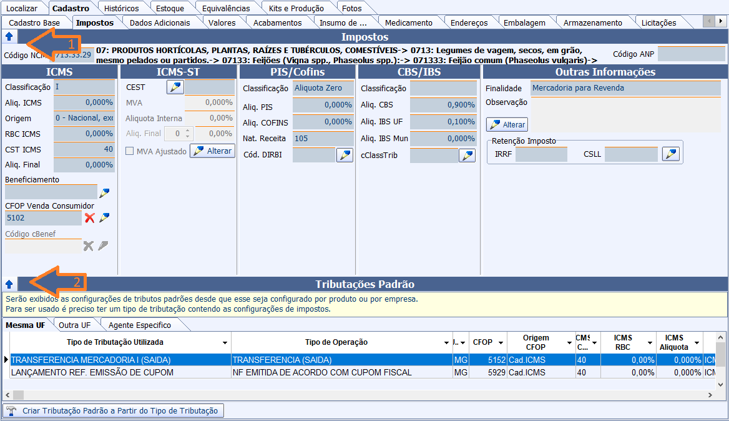Click edit pencil beside CFOP Venda Consumidor
Screen dimensions: 729x421
click(104, 217)
